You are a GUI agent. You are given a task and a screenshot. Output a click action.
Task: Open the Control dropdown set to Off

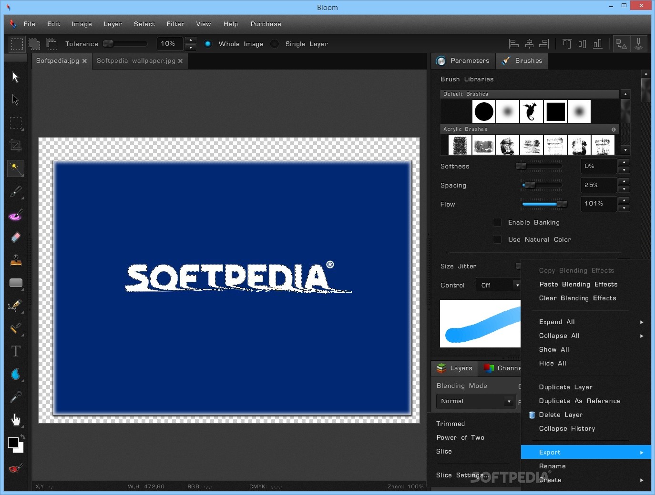coord(498,285)
